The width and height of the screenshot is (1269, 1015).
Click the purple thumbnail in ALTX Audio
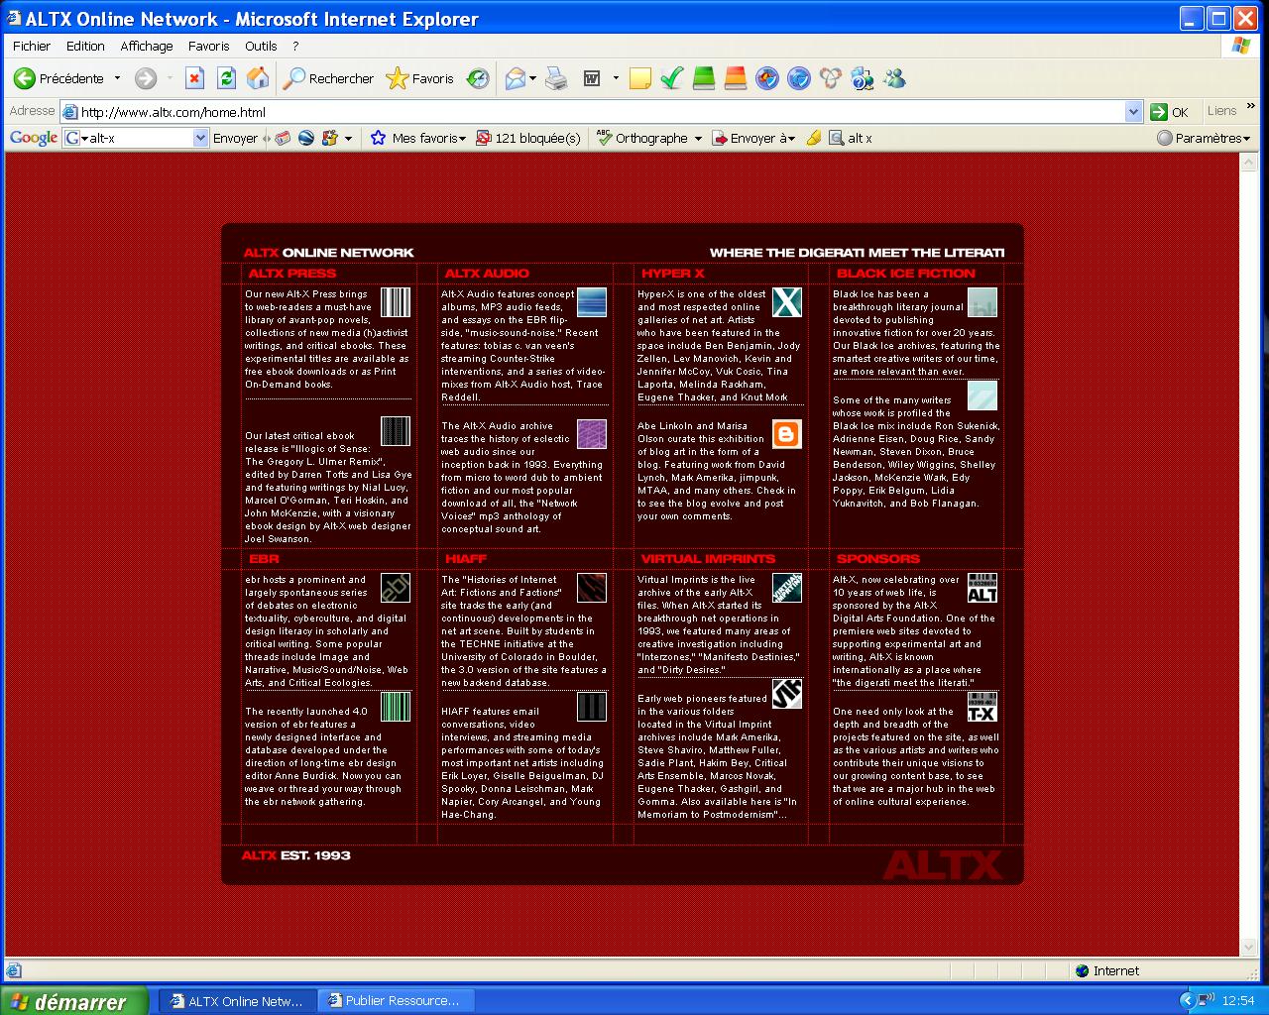coord(592,434)
